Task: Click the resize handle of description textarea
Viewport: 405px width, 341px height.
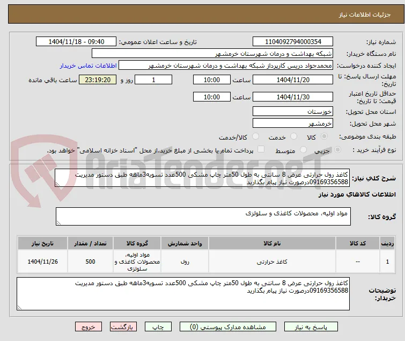Action: coord(57,184)
